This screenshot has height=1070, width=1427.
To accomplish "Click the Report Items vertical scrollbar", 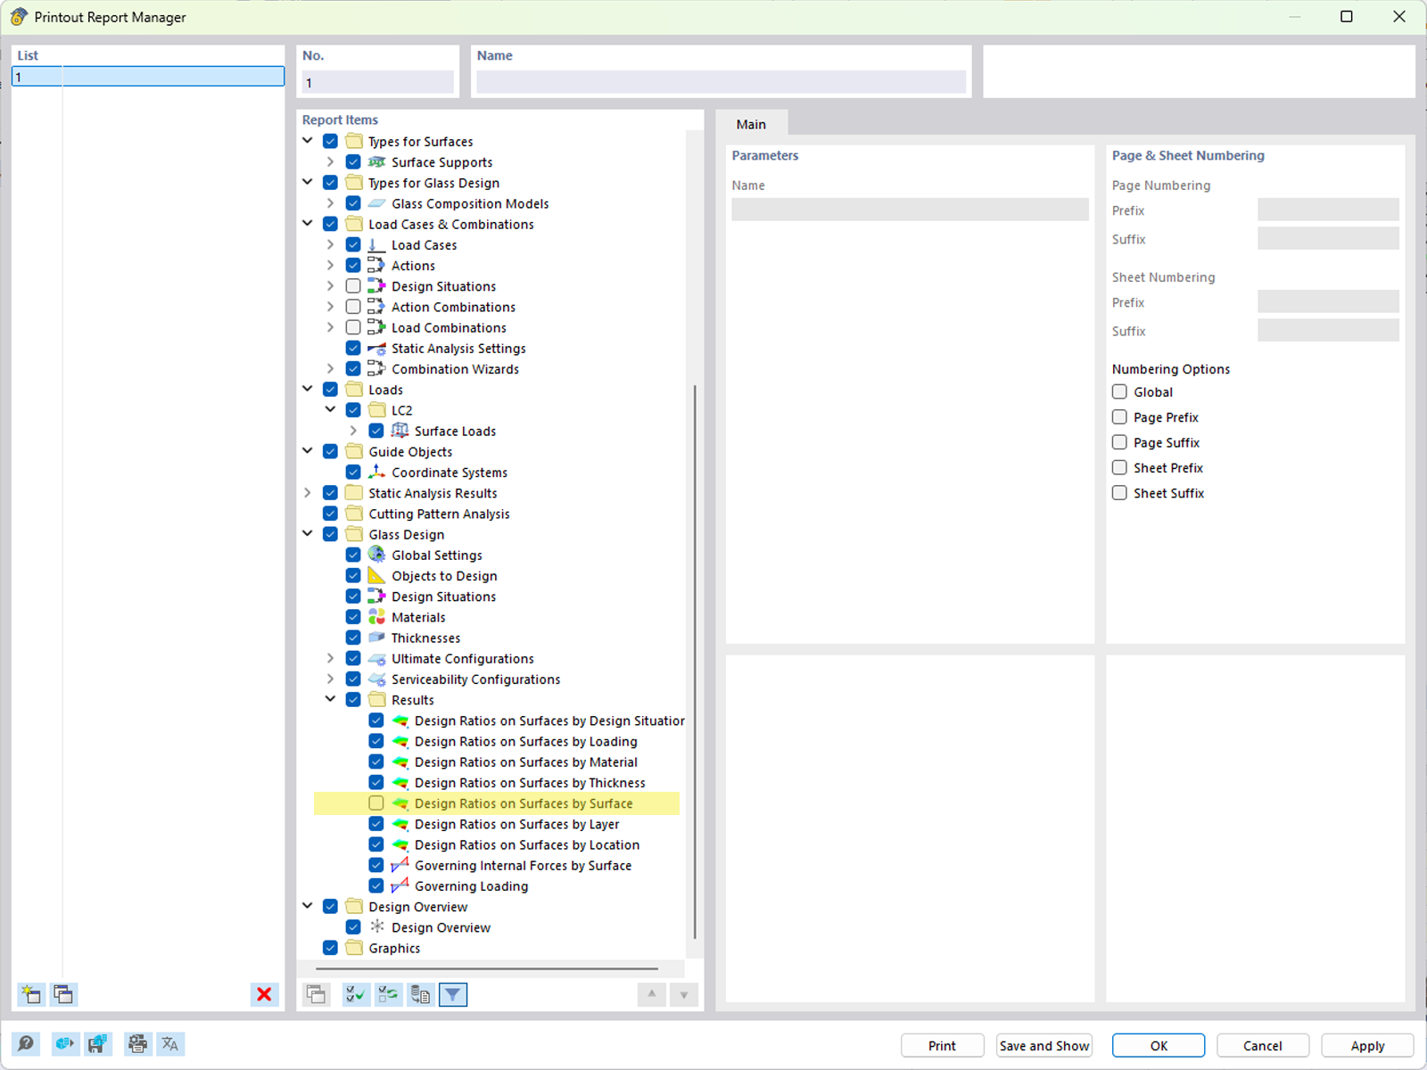I will [694, 660].
